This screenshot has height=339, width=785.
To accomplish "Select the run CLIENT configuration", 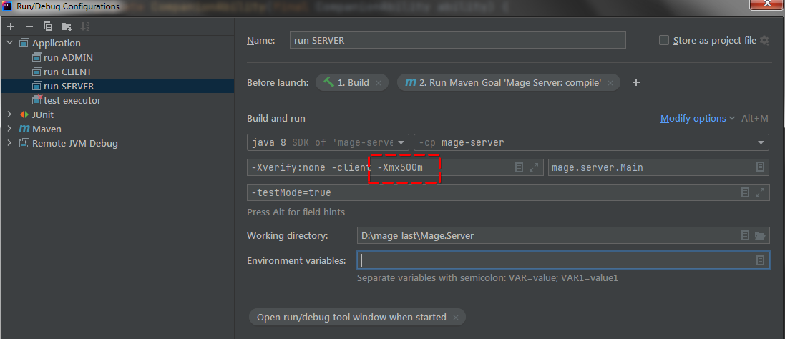I will [67, 72].
